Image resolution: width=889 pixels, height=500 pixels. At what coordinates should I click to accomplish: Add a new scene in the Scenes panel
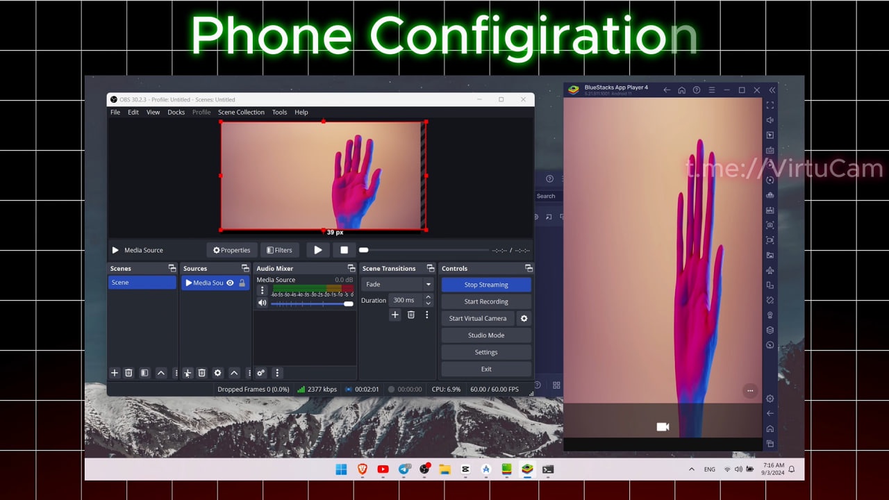coord(115,373)
